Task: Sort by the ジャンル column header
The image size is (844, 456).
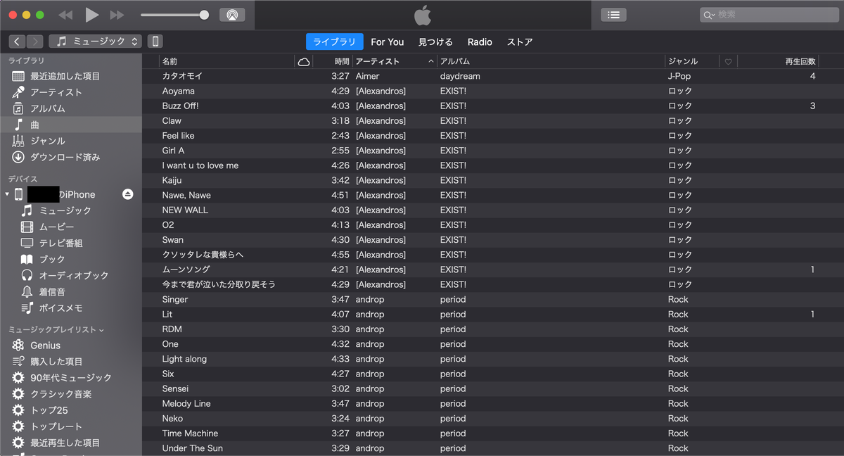Action: (692, 61)
